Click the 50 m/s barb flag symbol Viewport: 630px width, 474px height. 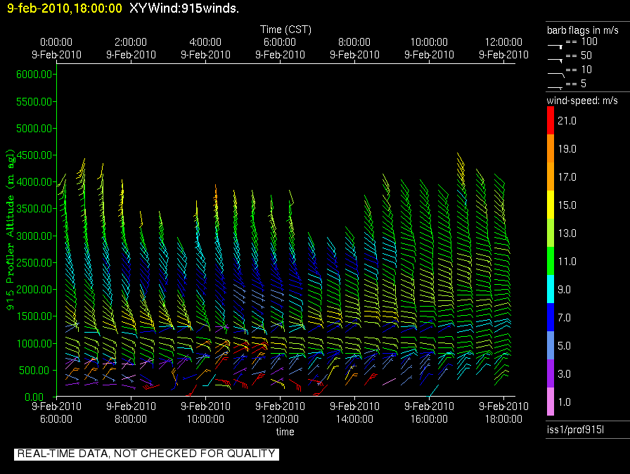pyautogui.click(x=555, y=59)
